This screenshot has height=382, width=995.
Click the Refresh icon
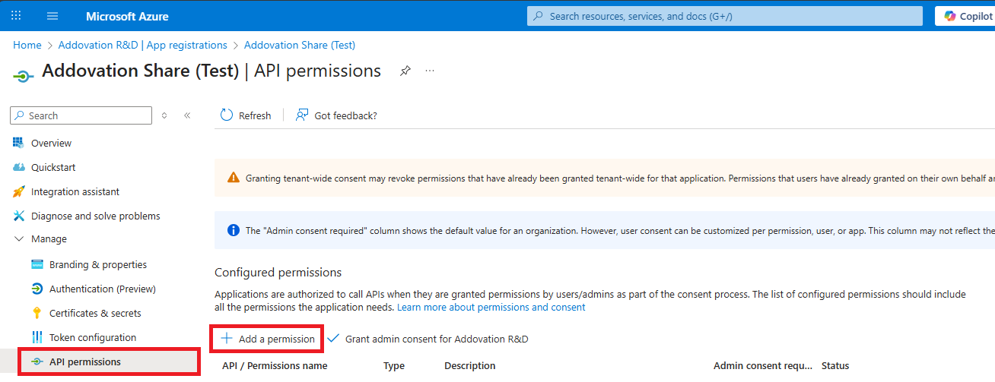coord(227,115)
